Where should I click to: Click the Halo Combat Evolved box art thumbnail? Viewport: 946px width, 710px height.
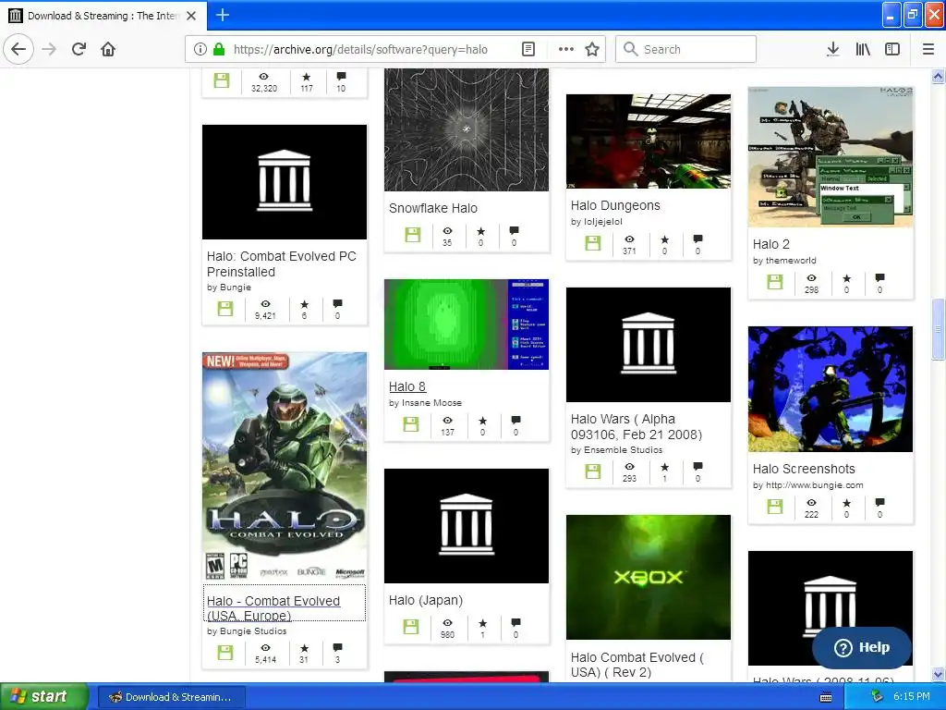(x=285, y=467)
